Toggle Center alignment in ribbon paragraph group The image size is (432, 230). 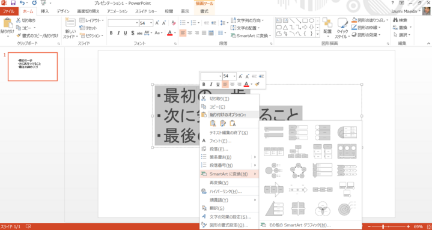(190, 33)
